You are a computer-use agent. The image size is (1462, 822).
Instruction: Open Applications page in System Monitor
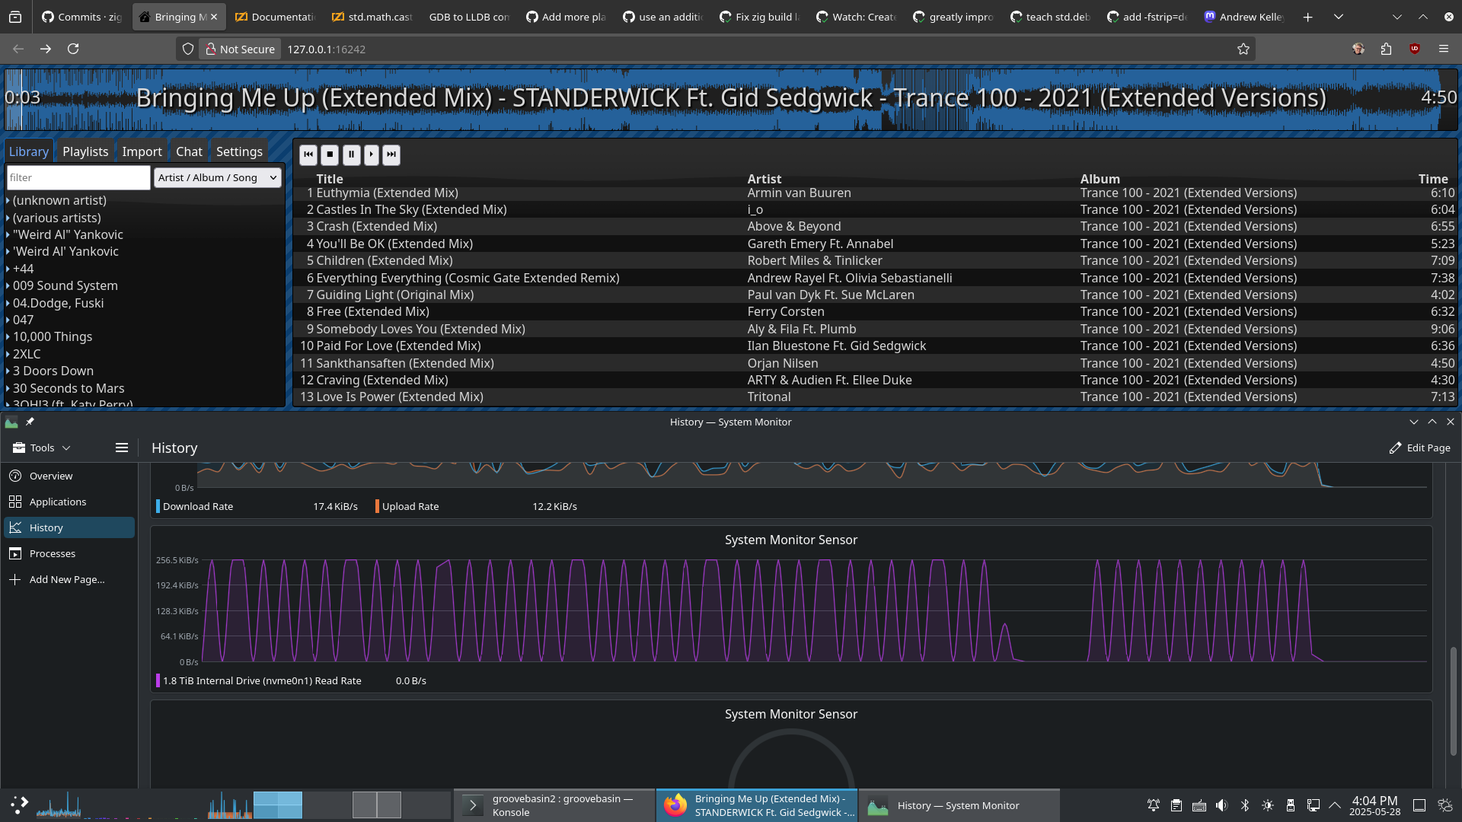[x=69, y=502]
